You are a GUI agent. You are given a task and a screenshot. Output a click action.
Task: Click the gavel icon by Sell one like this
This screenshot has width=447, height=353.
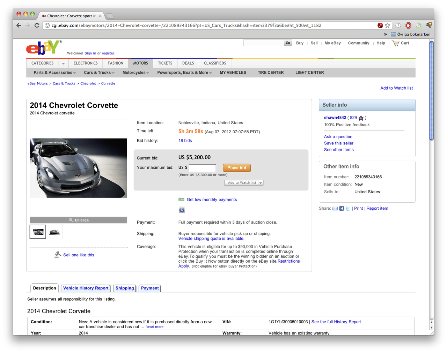[57, 255]
